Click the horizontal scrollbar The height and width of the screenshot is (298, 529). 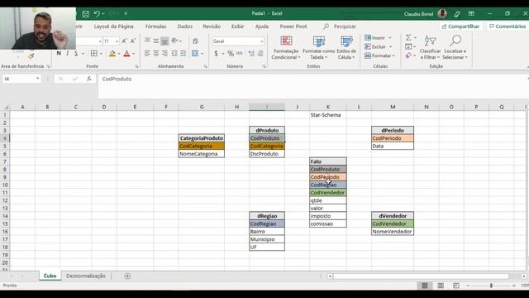(421, 276)
